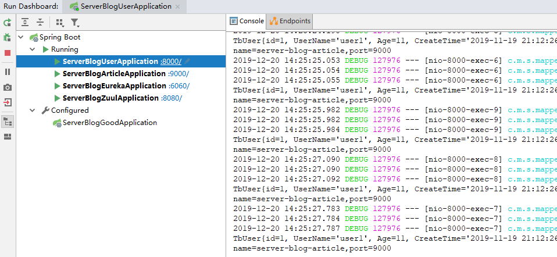Collapse the Spring Boot tree node
This screenshot has width=557, height=257.
click(x=20, y=37)
